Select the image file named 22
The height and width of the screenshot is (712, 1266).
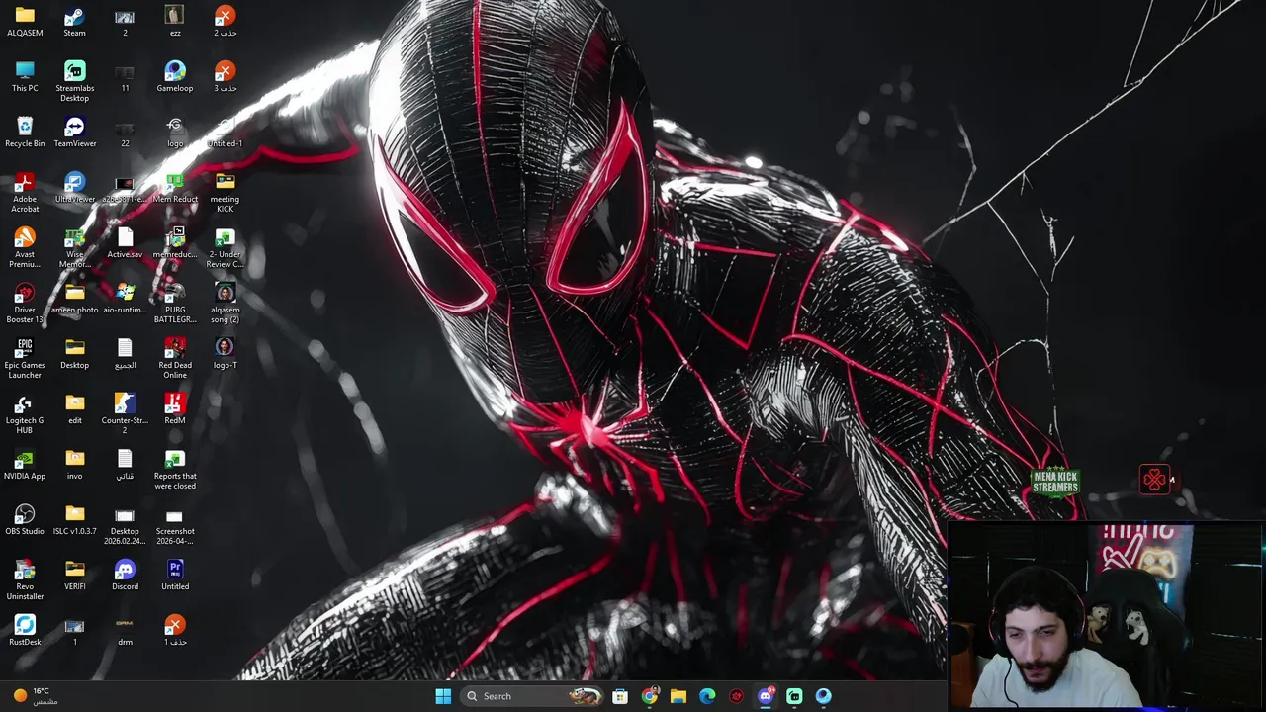(125, 132)
